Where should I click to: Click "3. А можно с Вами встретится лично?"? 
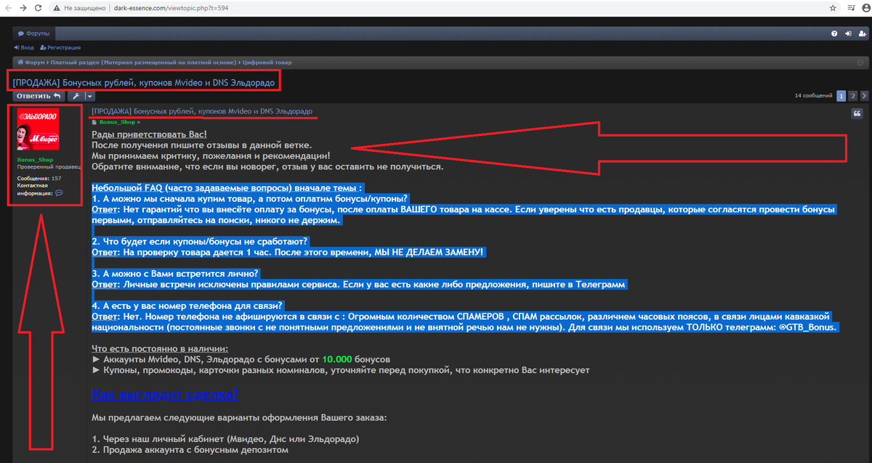click(175, 273)
